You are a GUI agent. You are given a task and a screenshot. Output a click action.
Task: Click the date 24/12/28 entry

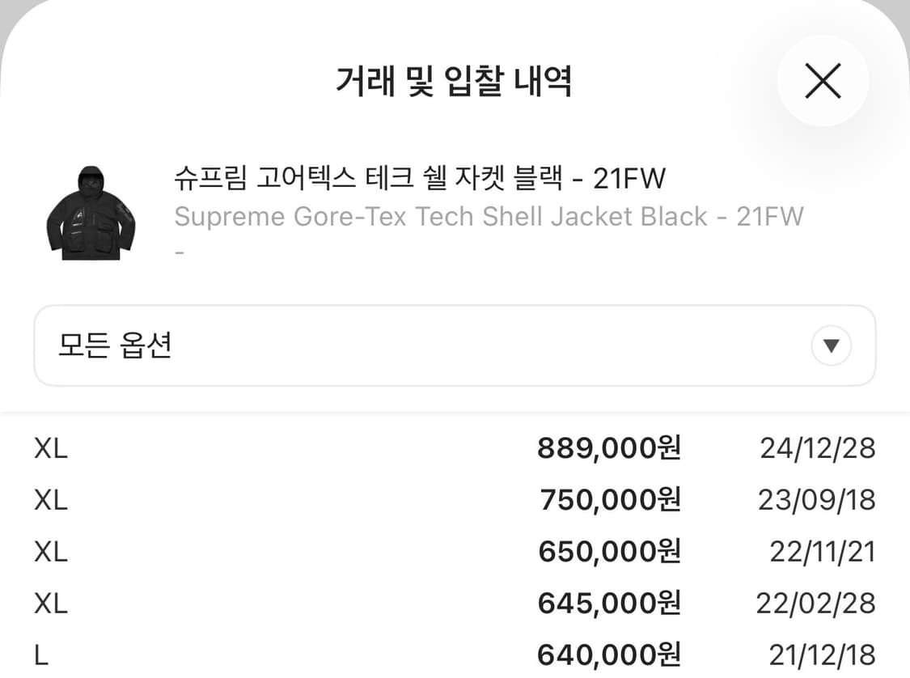coord(817,447)
